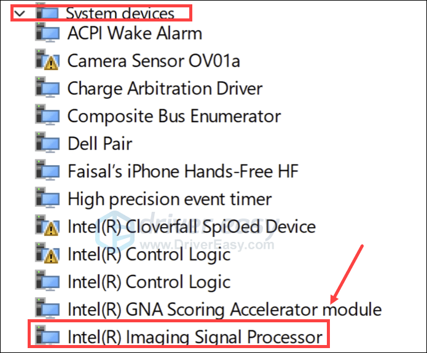
Task: Select ACPI Wake Alarm entry
Action: point(135,33)
